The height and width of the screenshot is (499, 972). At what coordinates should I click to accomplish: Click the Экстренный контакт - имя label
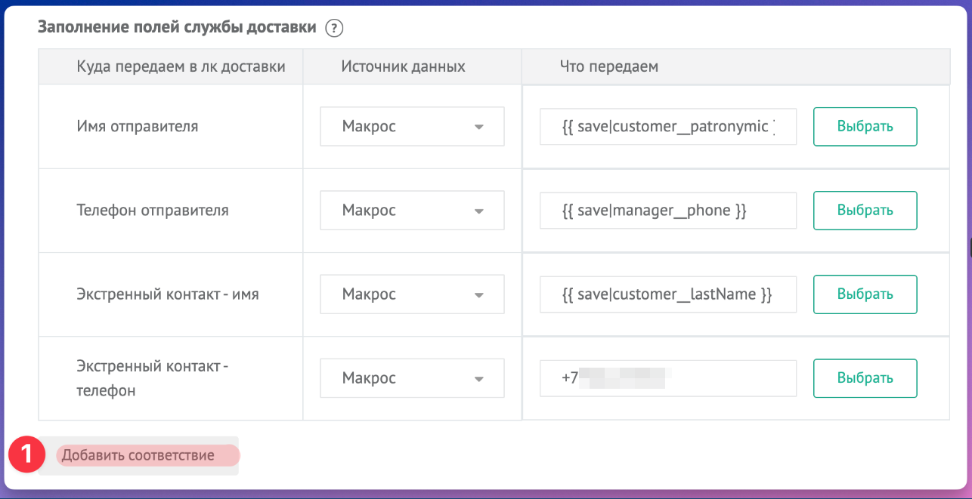(168, 294)
